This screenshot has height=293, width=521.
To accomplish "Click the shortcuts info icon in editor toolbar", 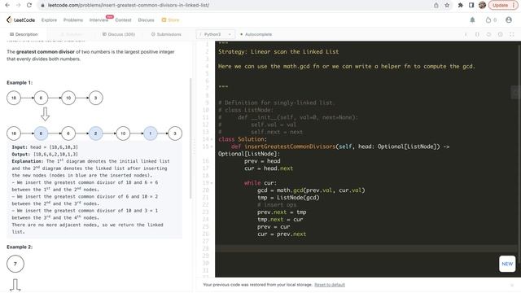I will [x=466, y=34].
